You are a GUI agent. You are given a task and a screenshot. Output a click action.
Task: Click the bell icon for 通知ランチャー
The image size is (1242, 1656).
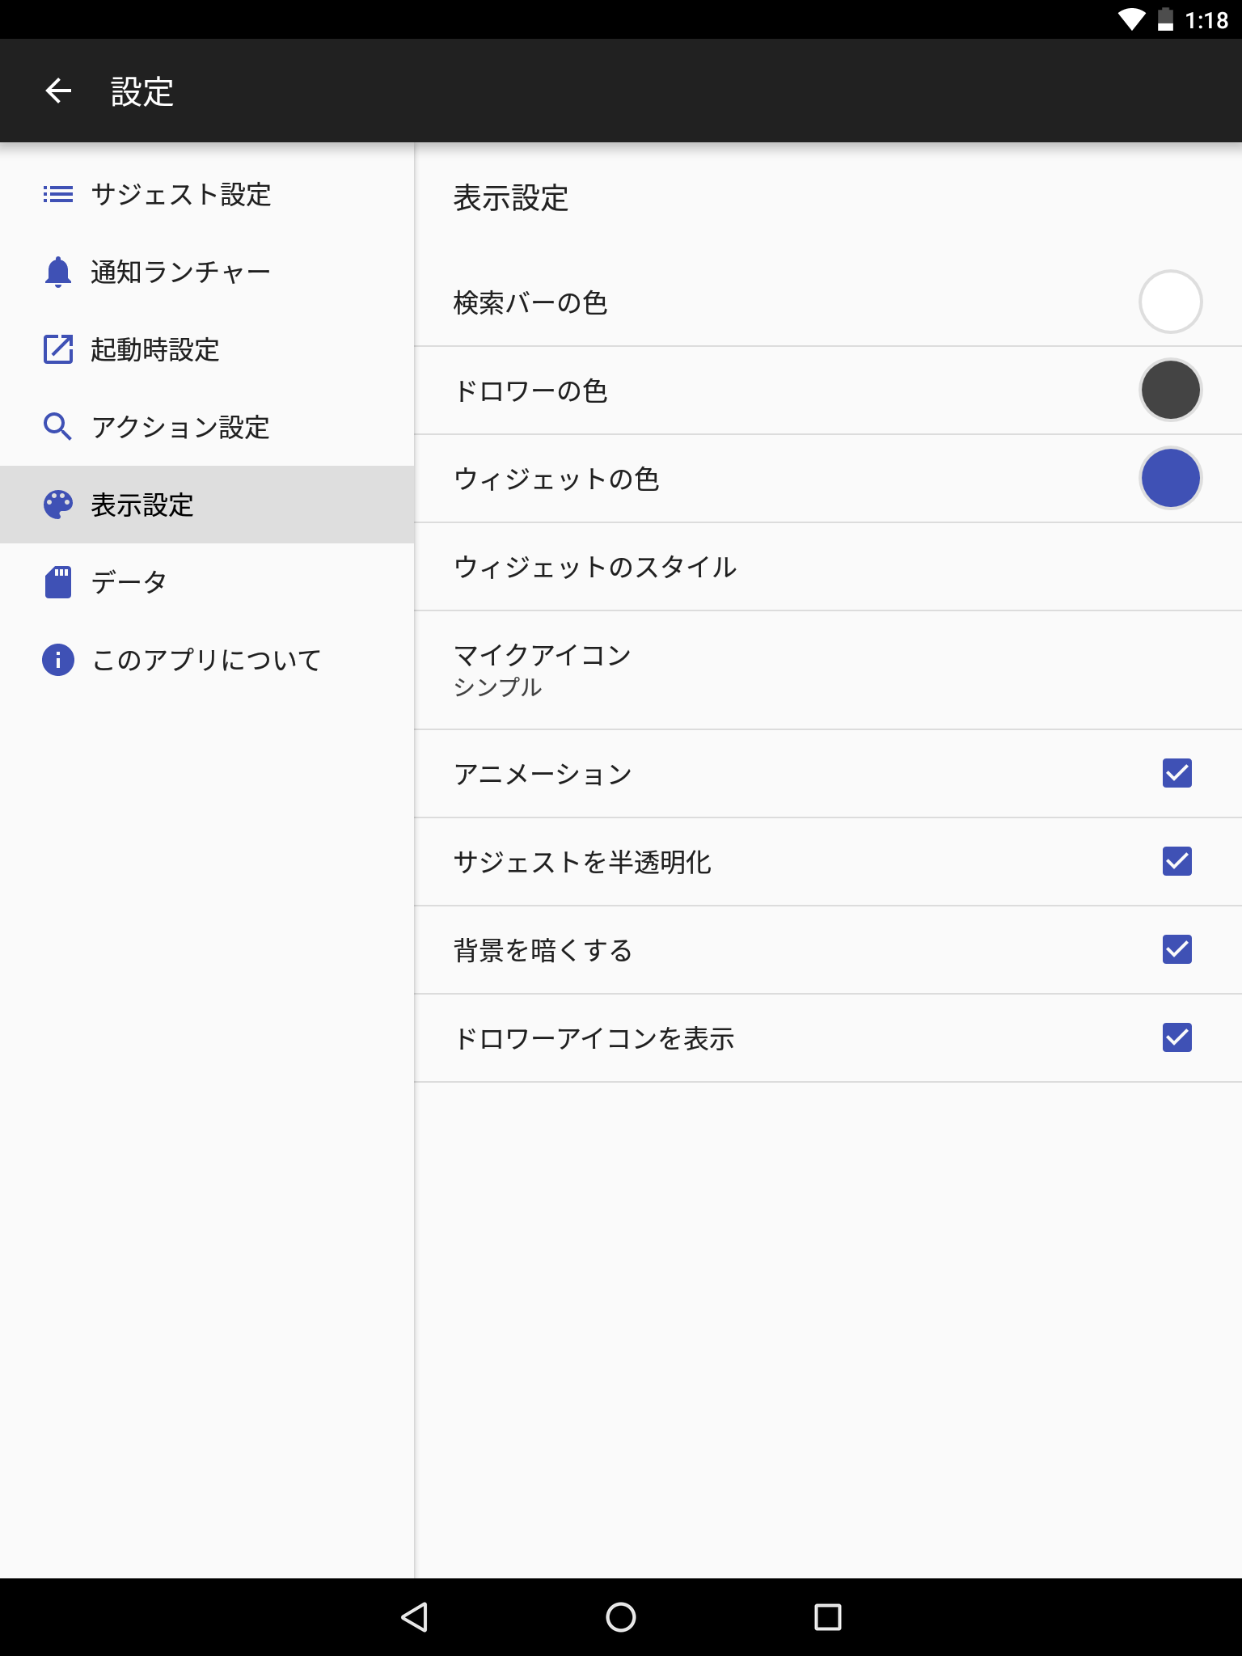click(58, 272)
